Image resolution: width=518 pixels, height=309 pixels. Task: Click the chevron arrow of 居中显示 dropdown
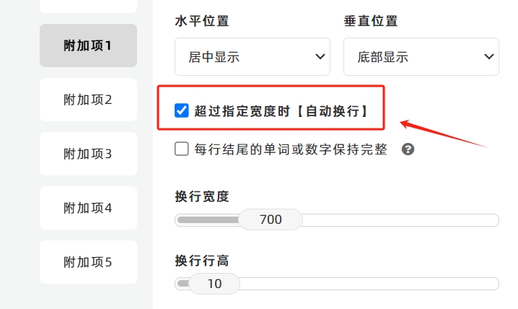[x=320, y=56]
